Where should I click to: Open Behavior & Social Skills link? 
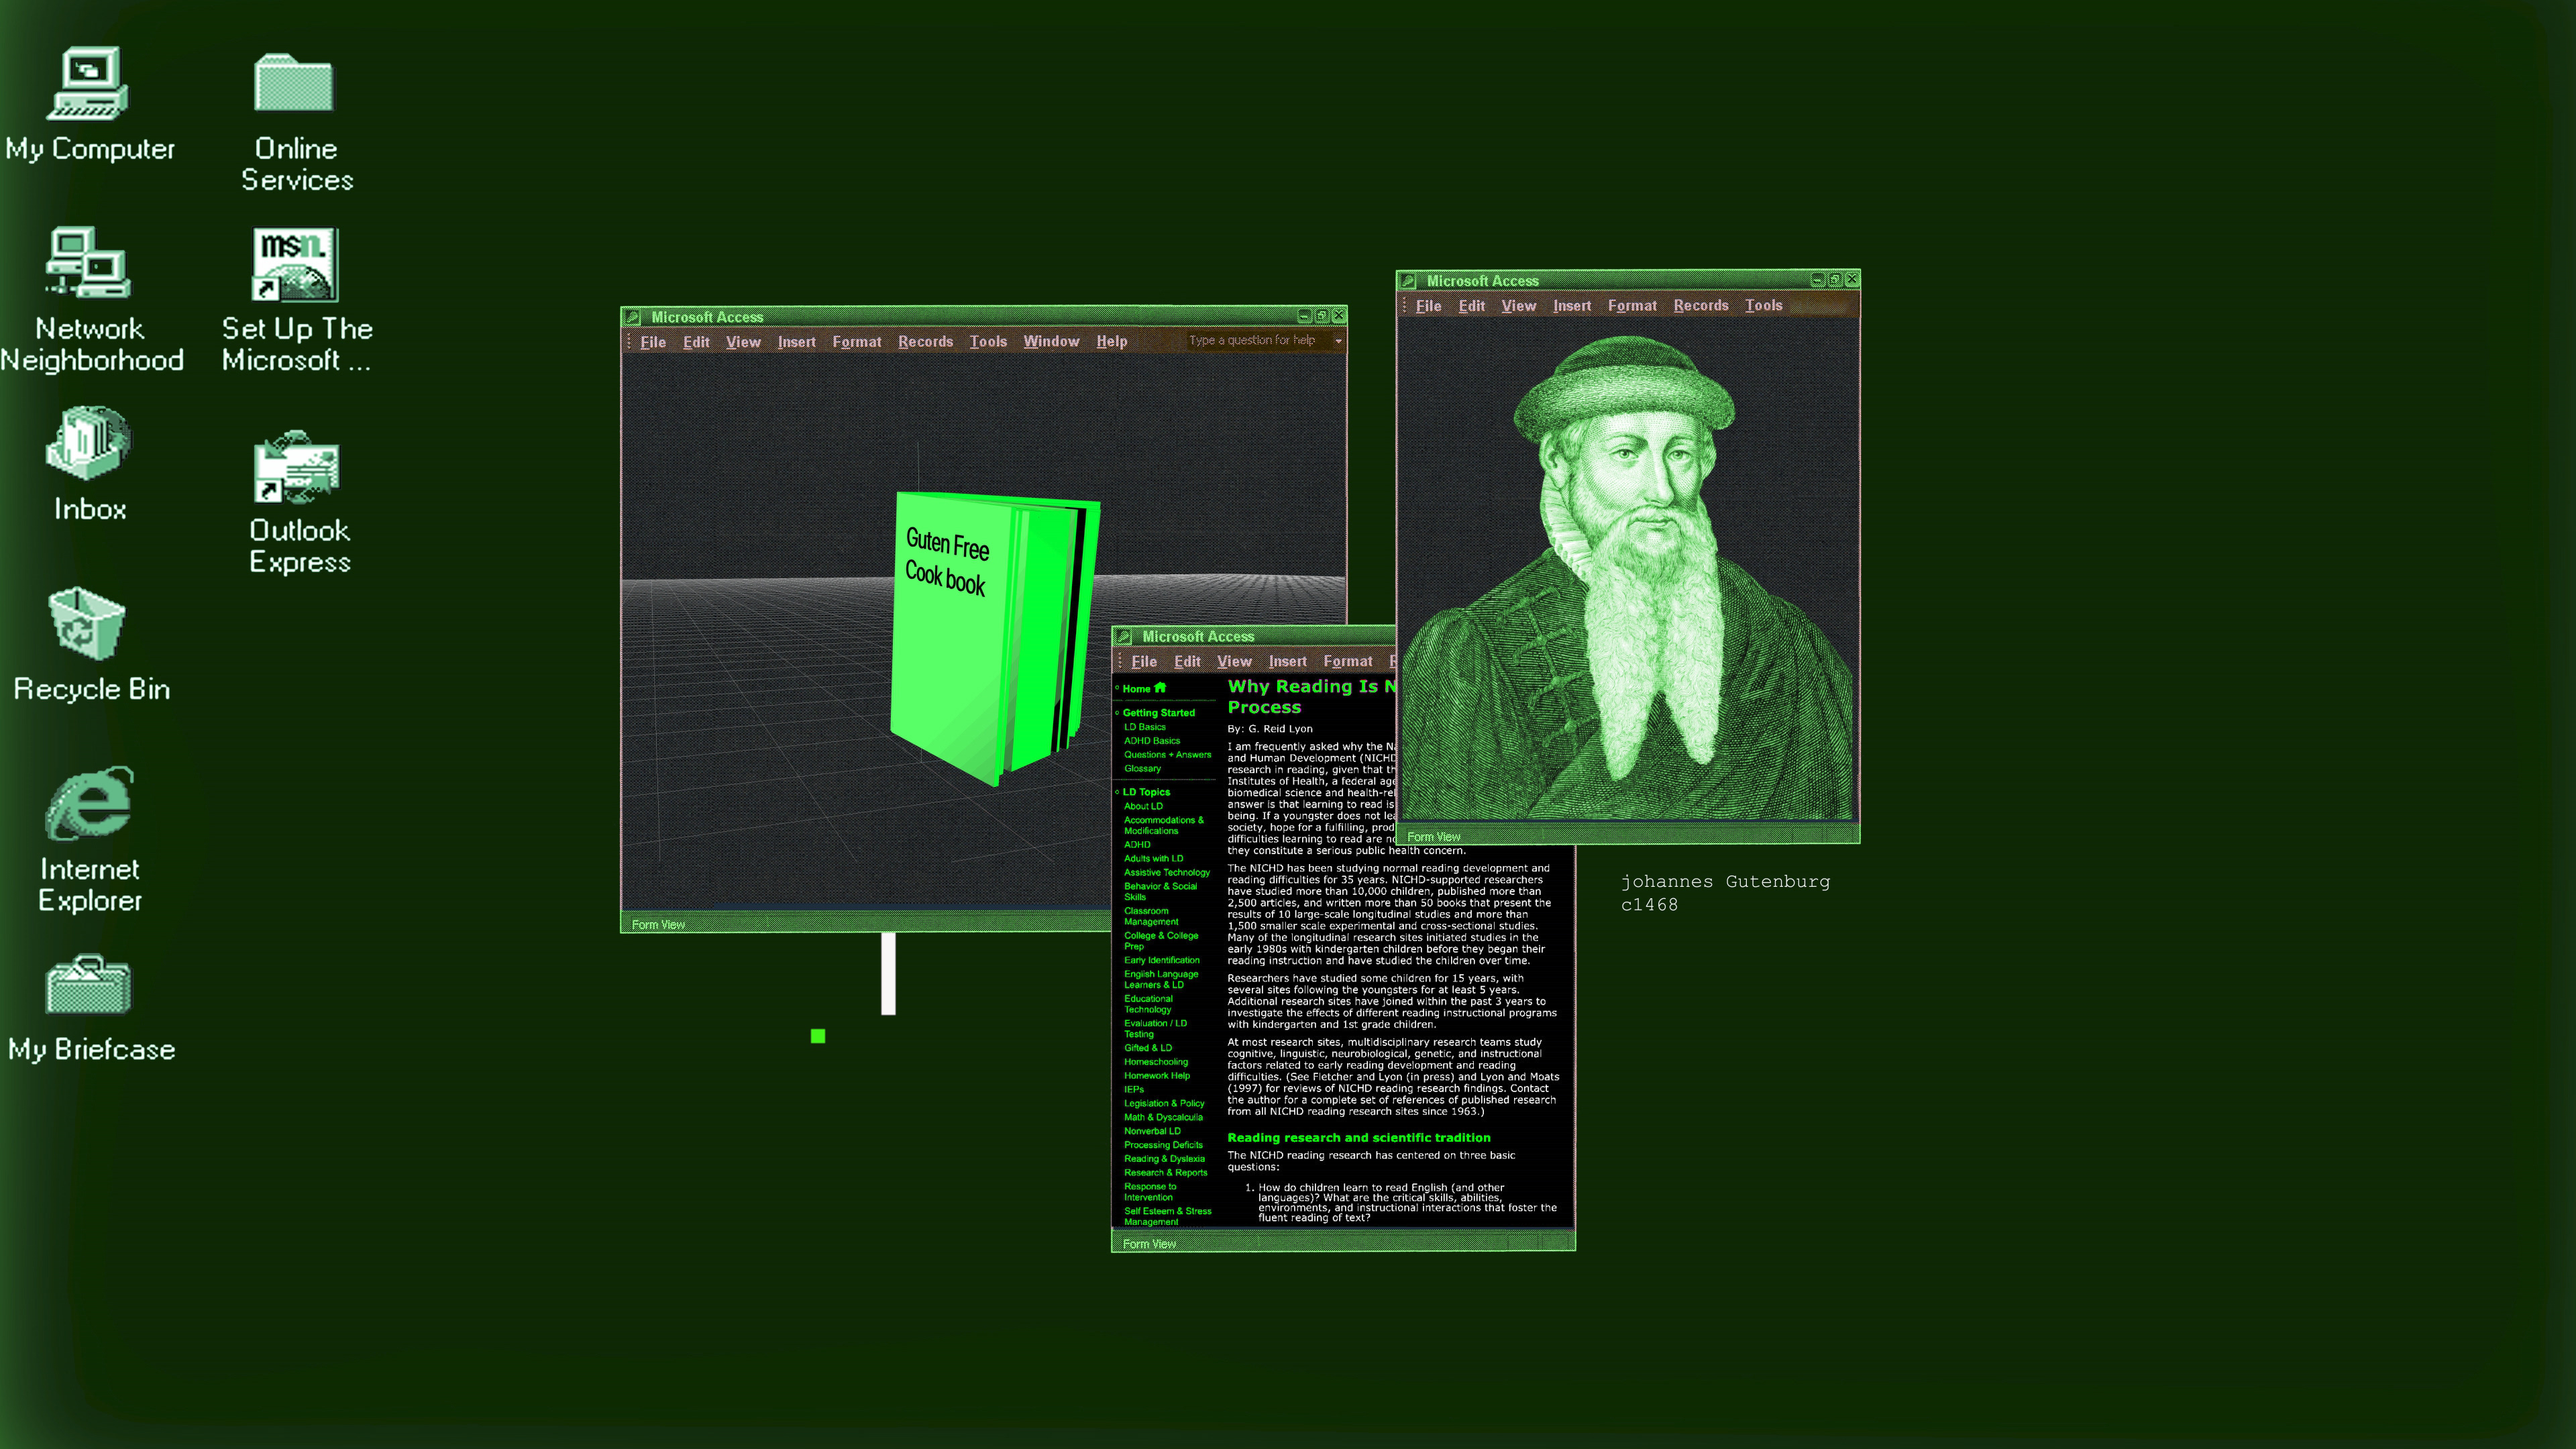point(1160,891)
